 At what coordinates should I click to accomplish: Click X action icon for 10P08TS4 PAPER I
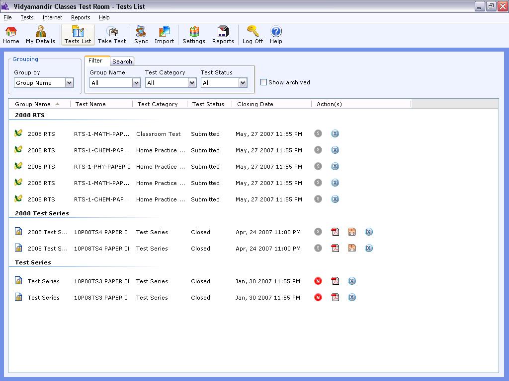[369, 232]
